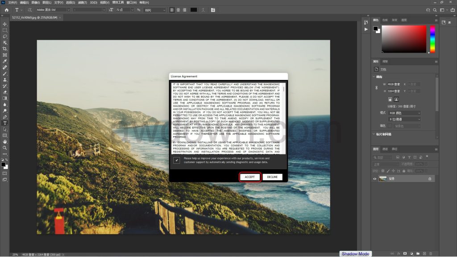Screen dimensions: 457x257
Task: Hide the 背景 layer with eye icon
Action: pos(375,178)
